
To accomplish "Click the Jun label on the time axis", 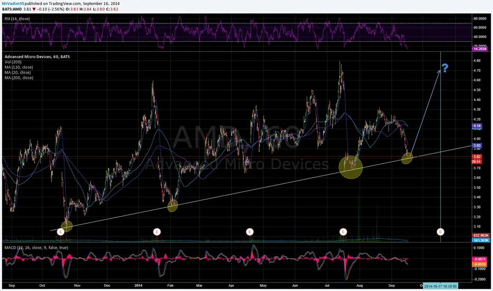I will tap(295, 286).
